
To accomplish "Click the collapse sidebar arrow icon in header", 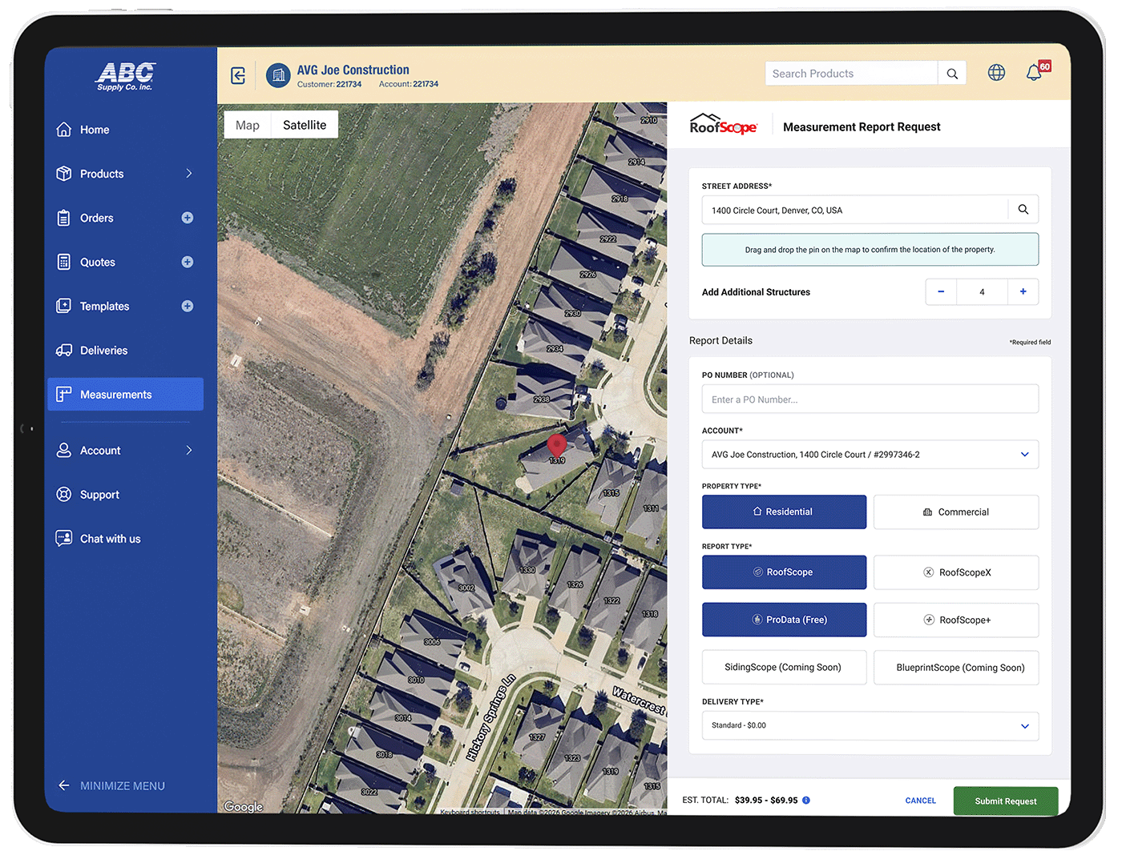I will tap(238, 76).
